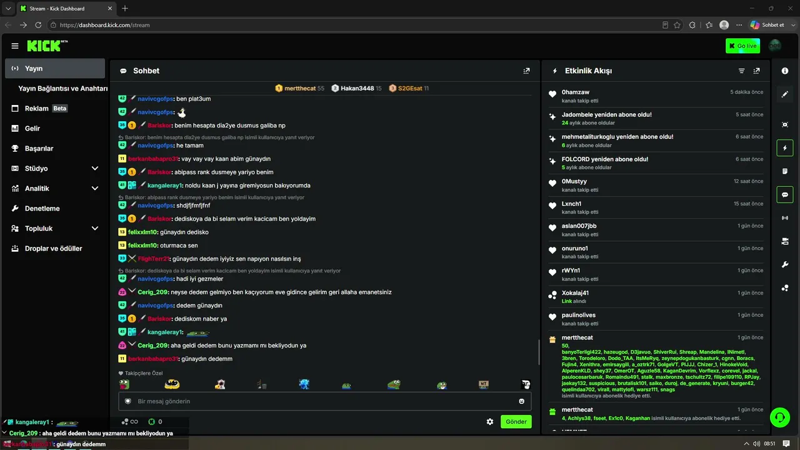Click the broadcast signal icon in right toolbar
Viewport: 800px width, 450px height.
(785, 218)
